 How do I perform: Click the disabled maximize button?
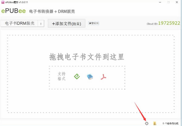click(168, 2)
